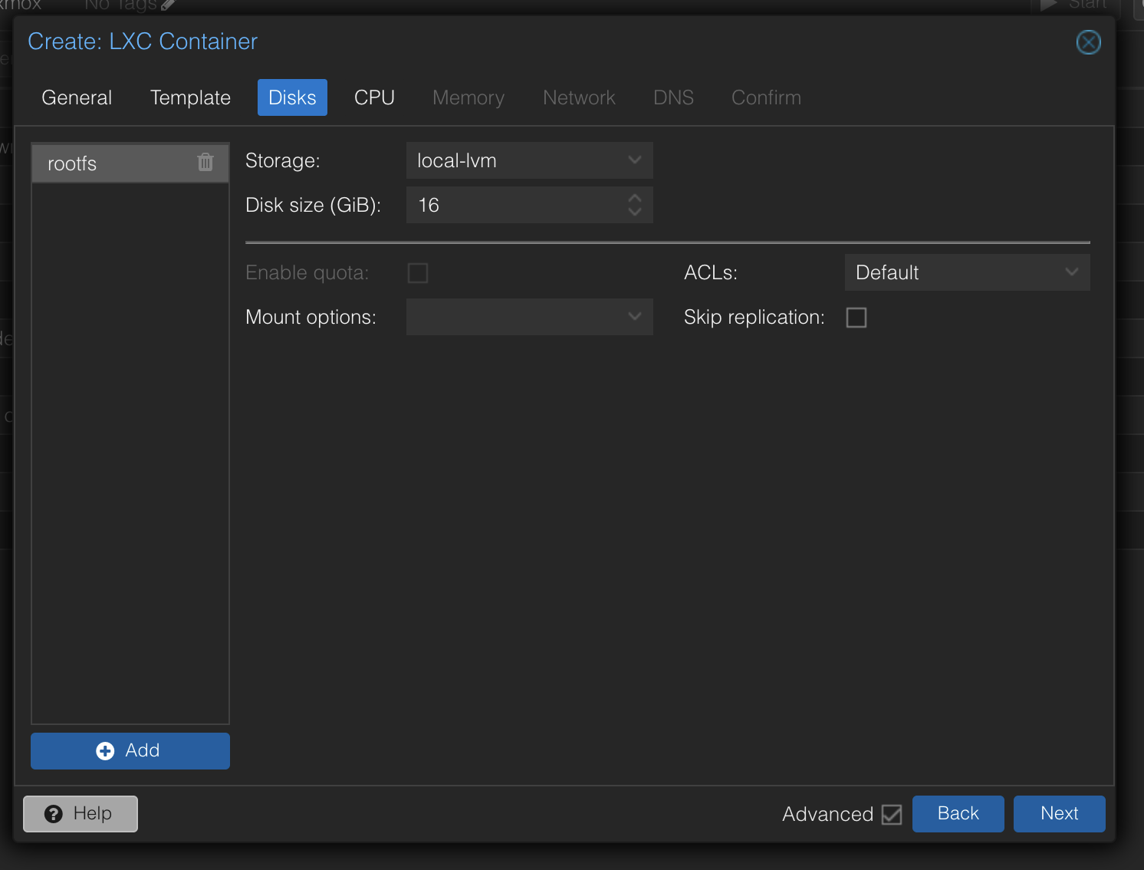Screen dimensions: 1144x870
Task: Click the plus icon on Add button
Action: click(x=105, y=751)
